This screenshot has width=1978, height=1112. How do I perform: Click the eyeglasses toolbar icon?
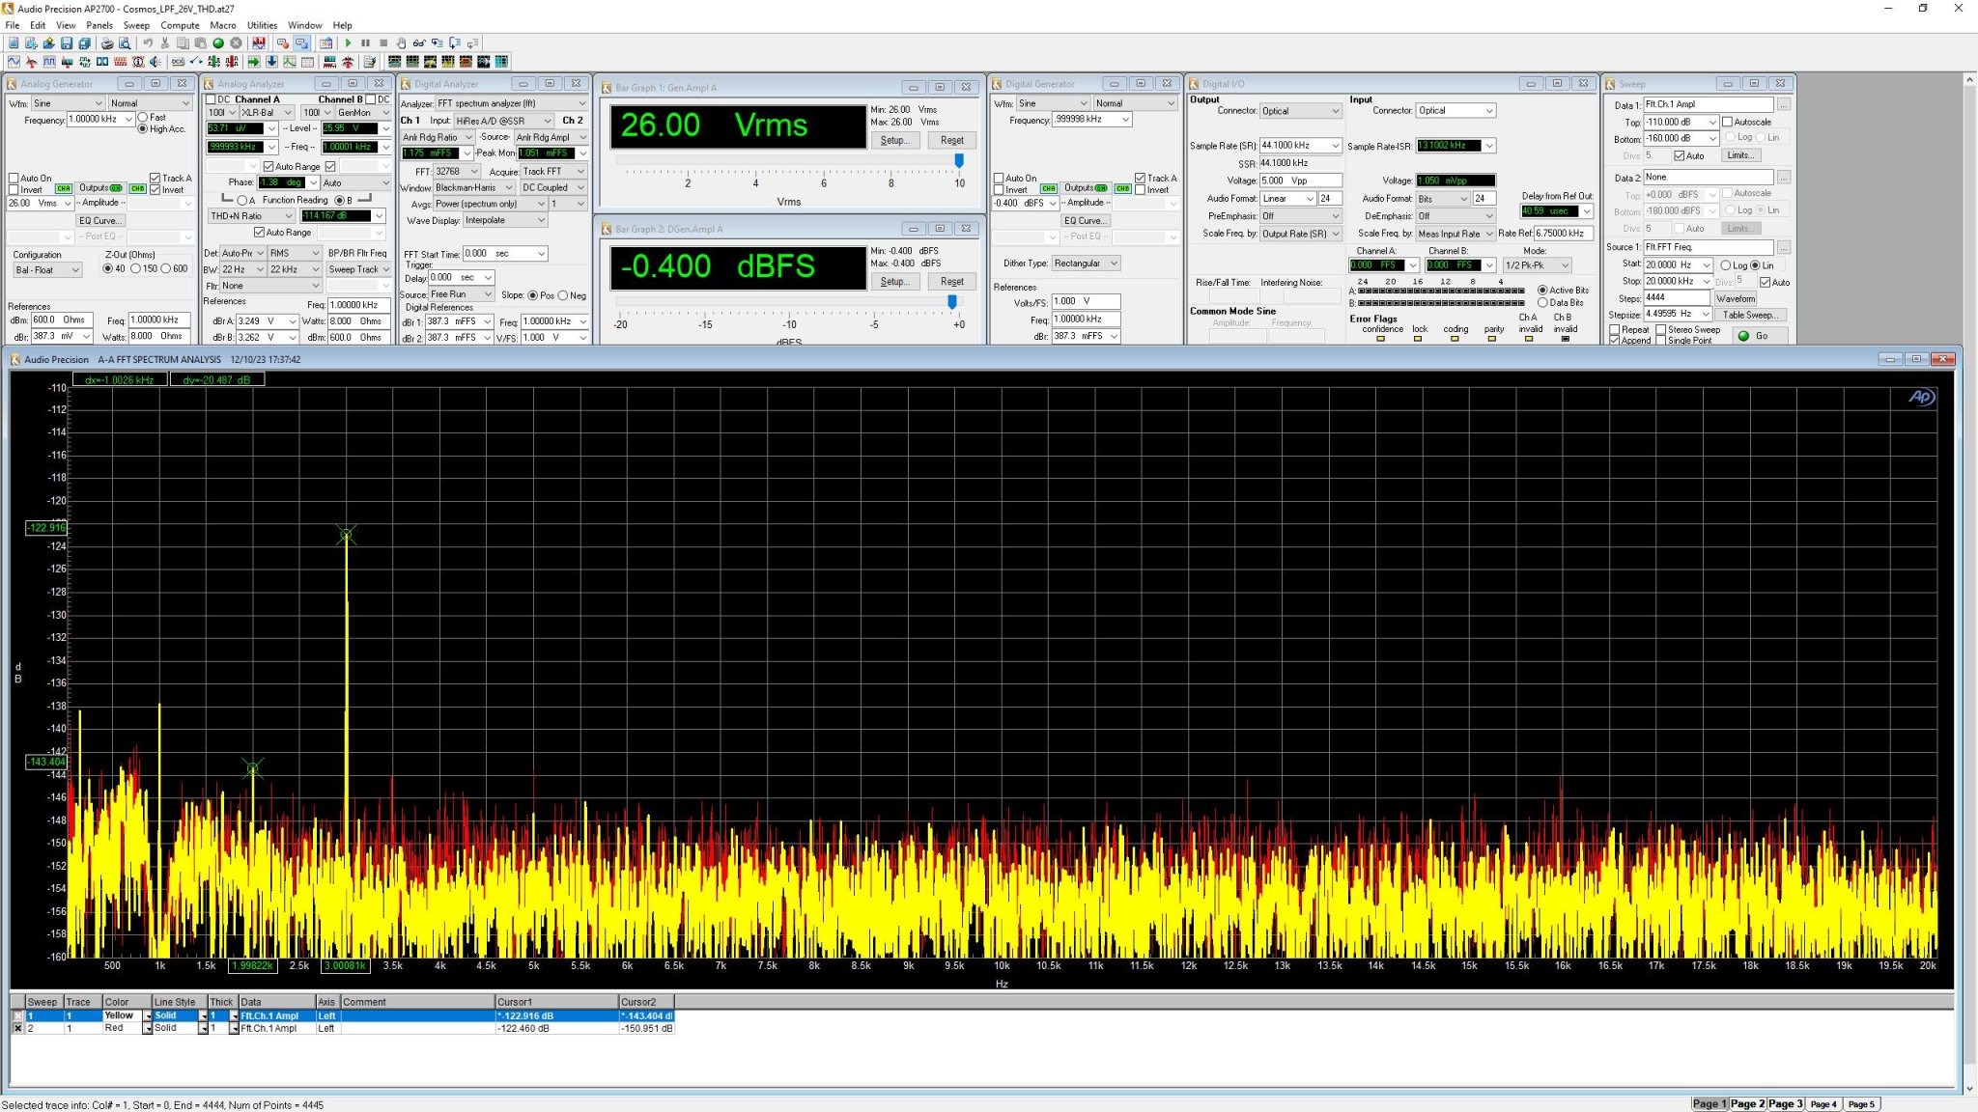click(x=419, y=43)
